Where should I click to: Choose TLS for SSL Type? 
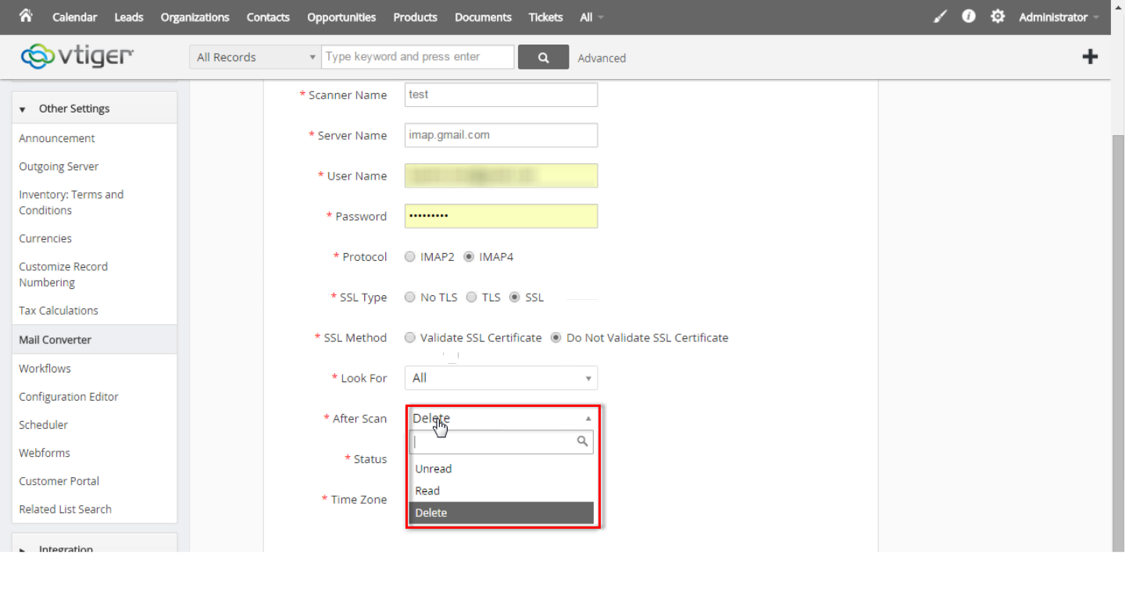coord(471,298)
